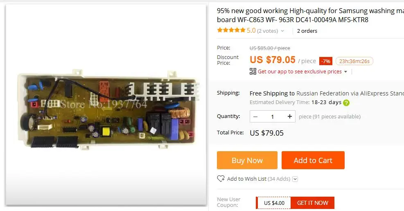Click the Add to Cart button

pyautogui.click(x=313, y=160)
